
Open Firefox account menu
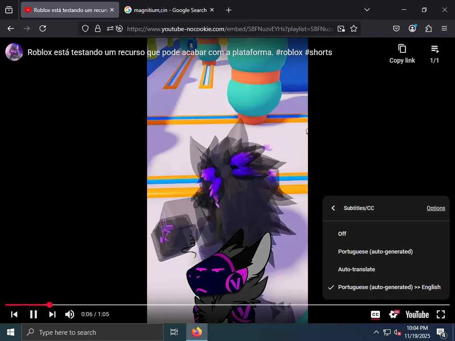tap(412, 28)
